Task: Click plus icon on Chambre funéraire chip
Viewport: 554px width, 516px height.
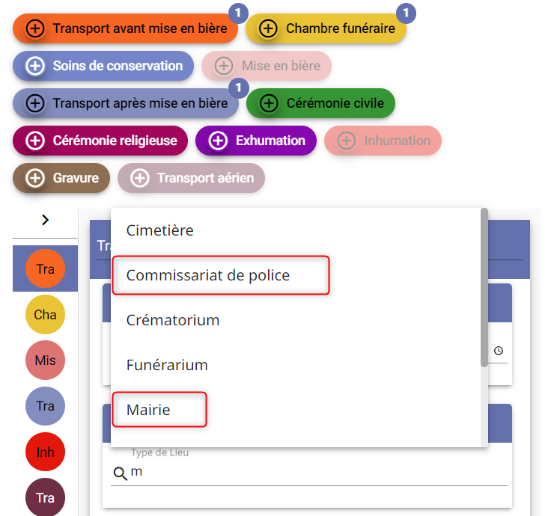Action: (x=268, y=28)
